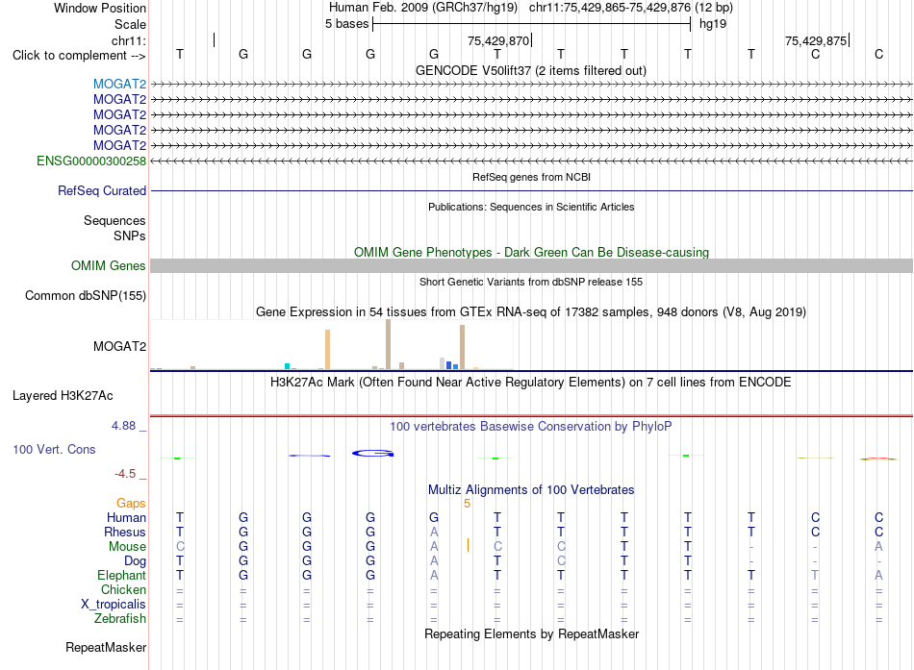The image size is (914, 670).
Task: Select the X_tropicalis alignment row label
Action: coord(114,605)
